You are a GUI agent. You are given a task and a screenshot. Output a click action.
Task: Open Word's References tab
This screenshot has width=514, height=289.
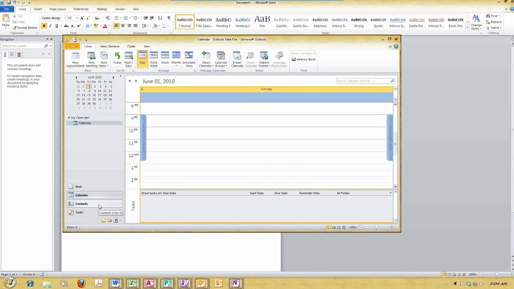point(81,9)
